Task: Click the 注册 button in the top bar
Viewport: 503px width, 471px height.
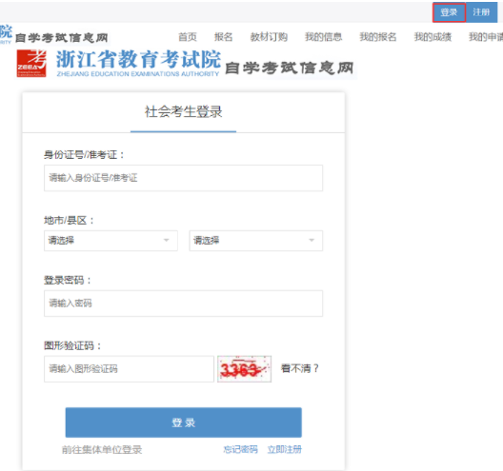Action: [x=481, y=12]
